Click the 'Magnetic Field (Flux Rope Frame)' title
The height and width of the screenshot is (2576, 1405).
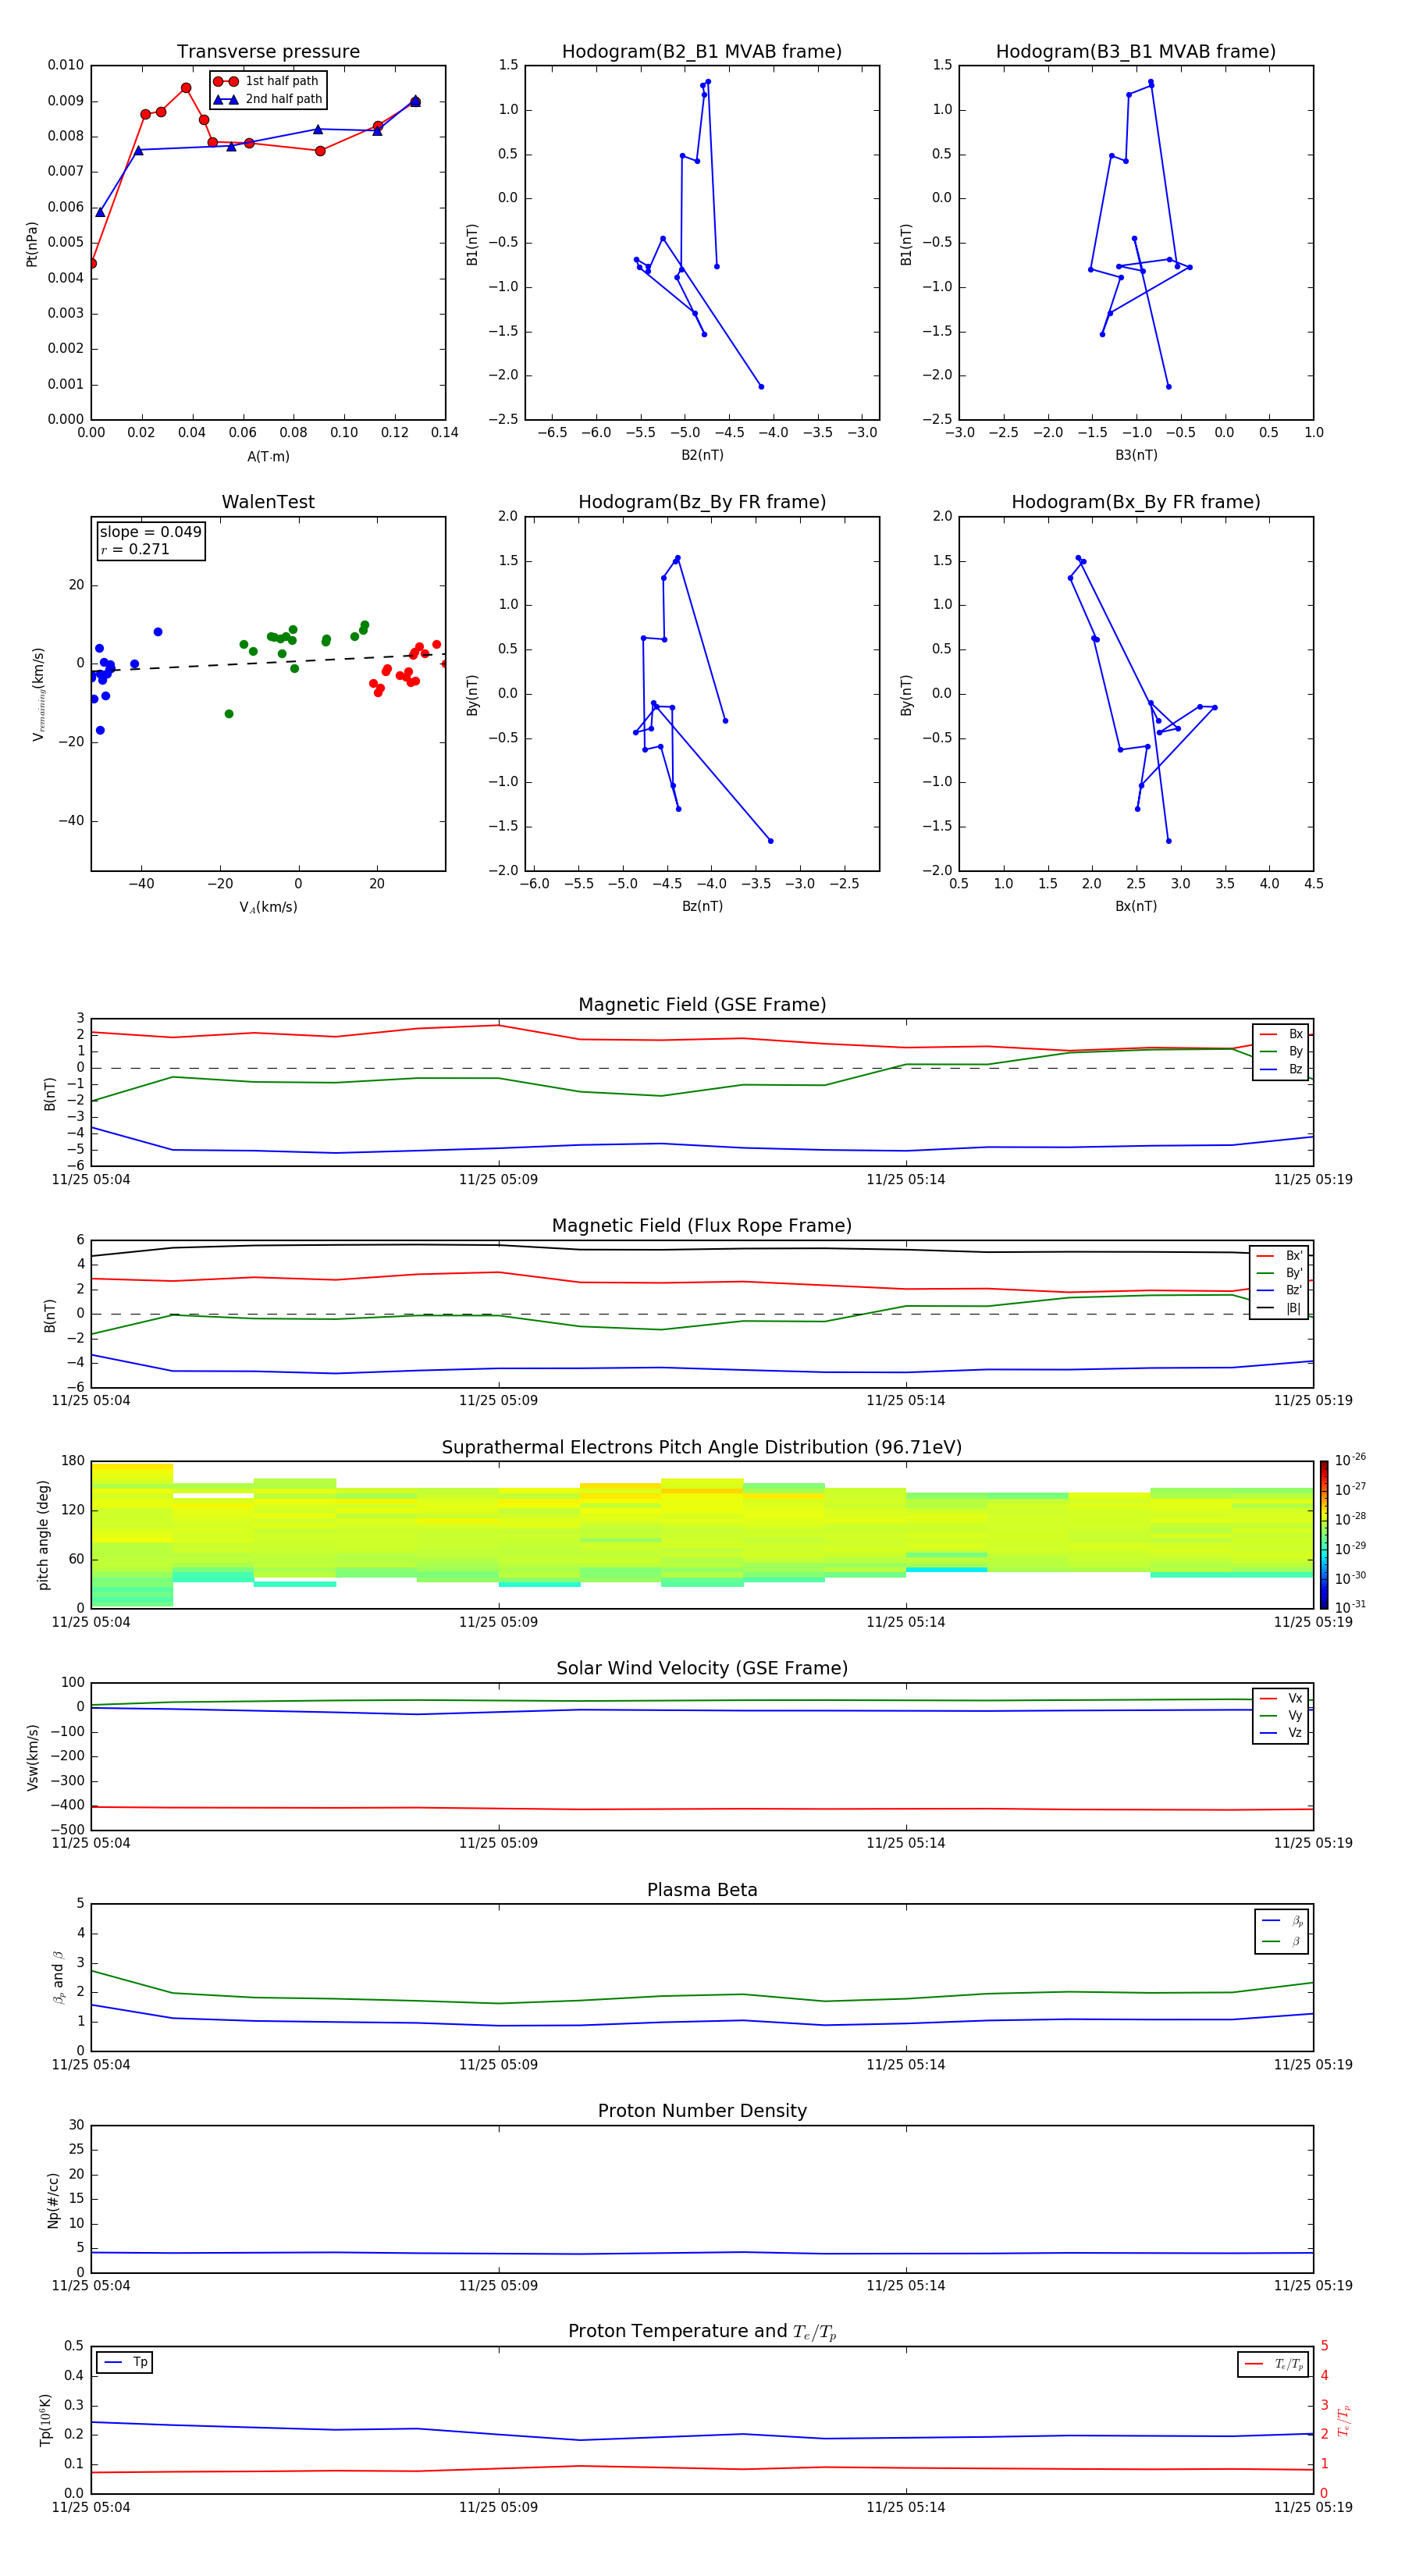coord(702,1226)
